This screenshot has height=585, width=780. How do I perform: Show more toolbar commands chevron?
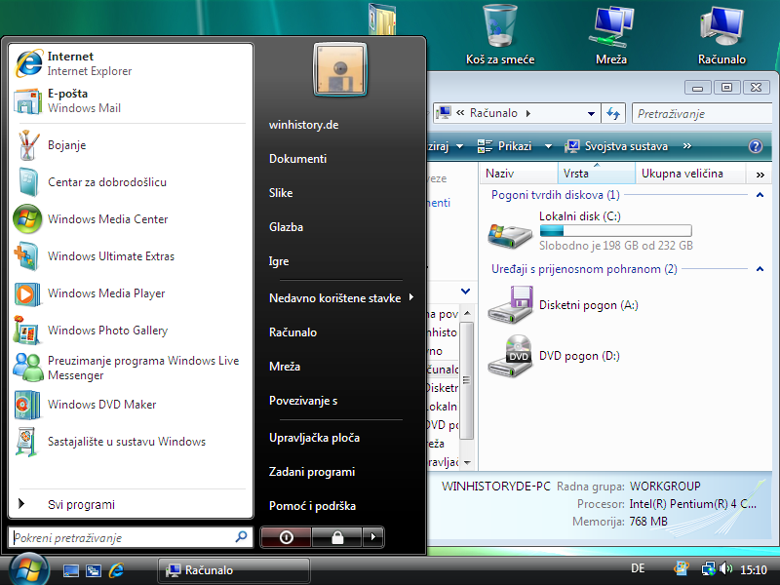pos(687,145)
